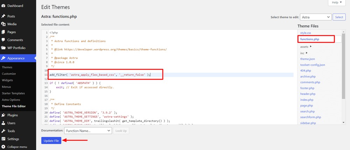Viewport: 350px width, 150px height.
Task: Open Astra Options submenu link
Action: pos(11,100)
